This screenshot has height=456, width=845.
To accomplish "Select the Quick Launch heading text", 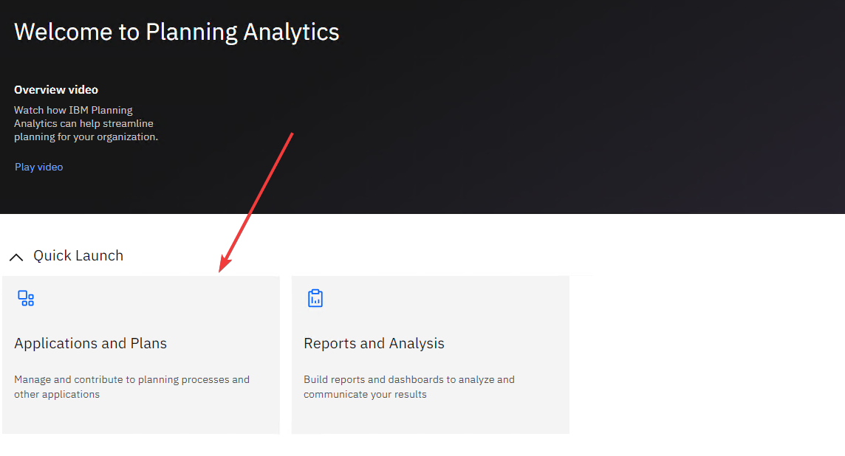I will coord(78,256).
